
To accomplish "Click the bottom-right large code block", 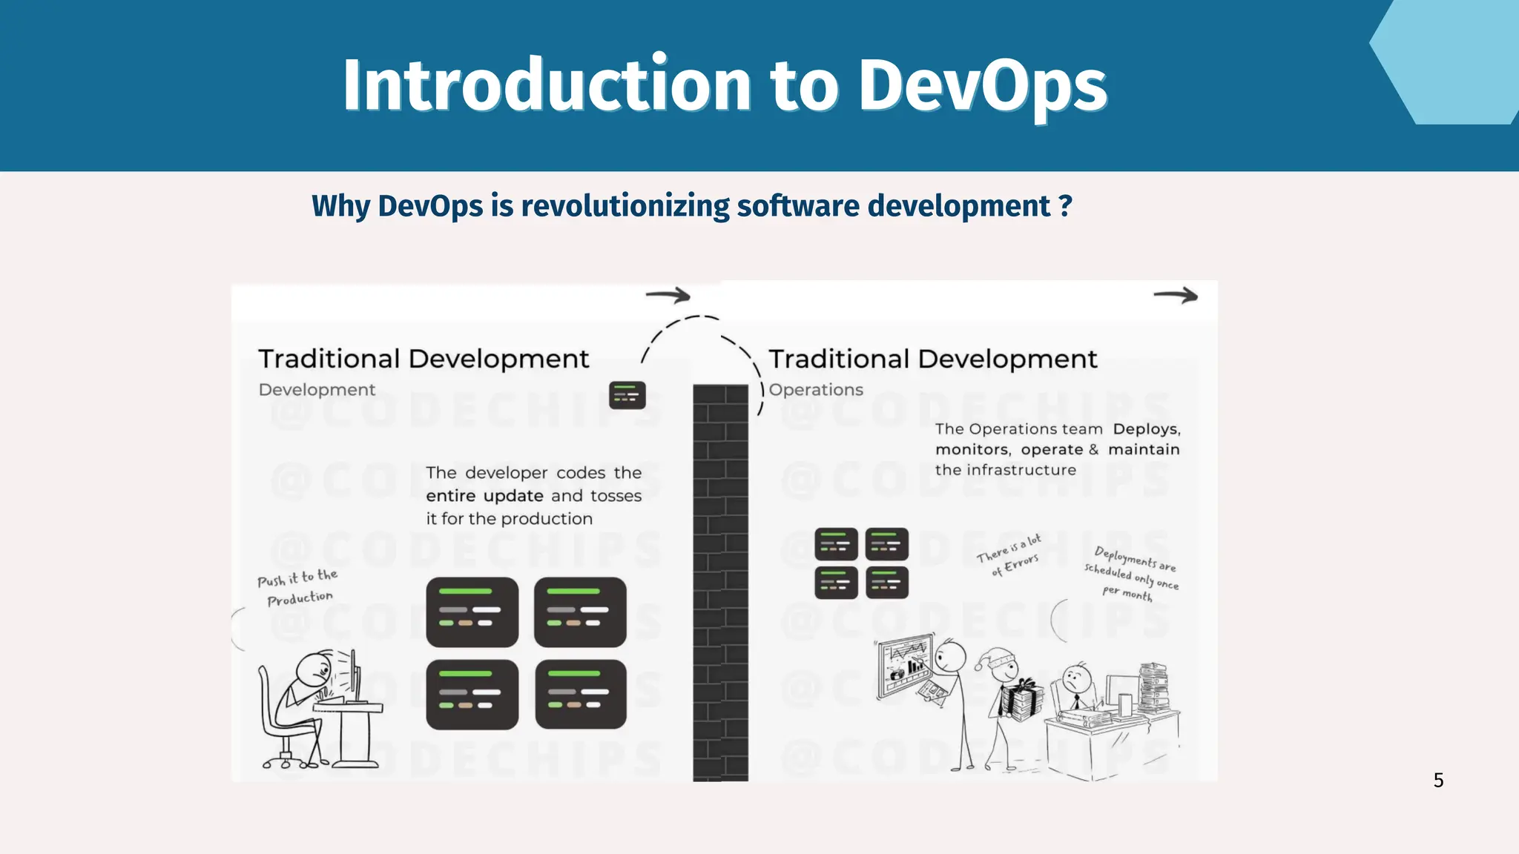I will tap(580, 695).
